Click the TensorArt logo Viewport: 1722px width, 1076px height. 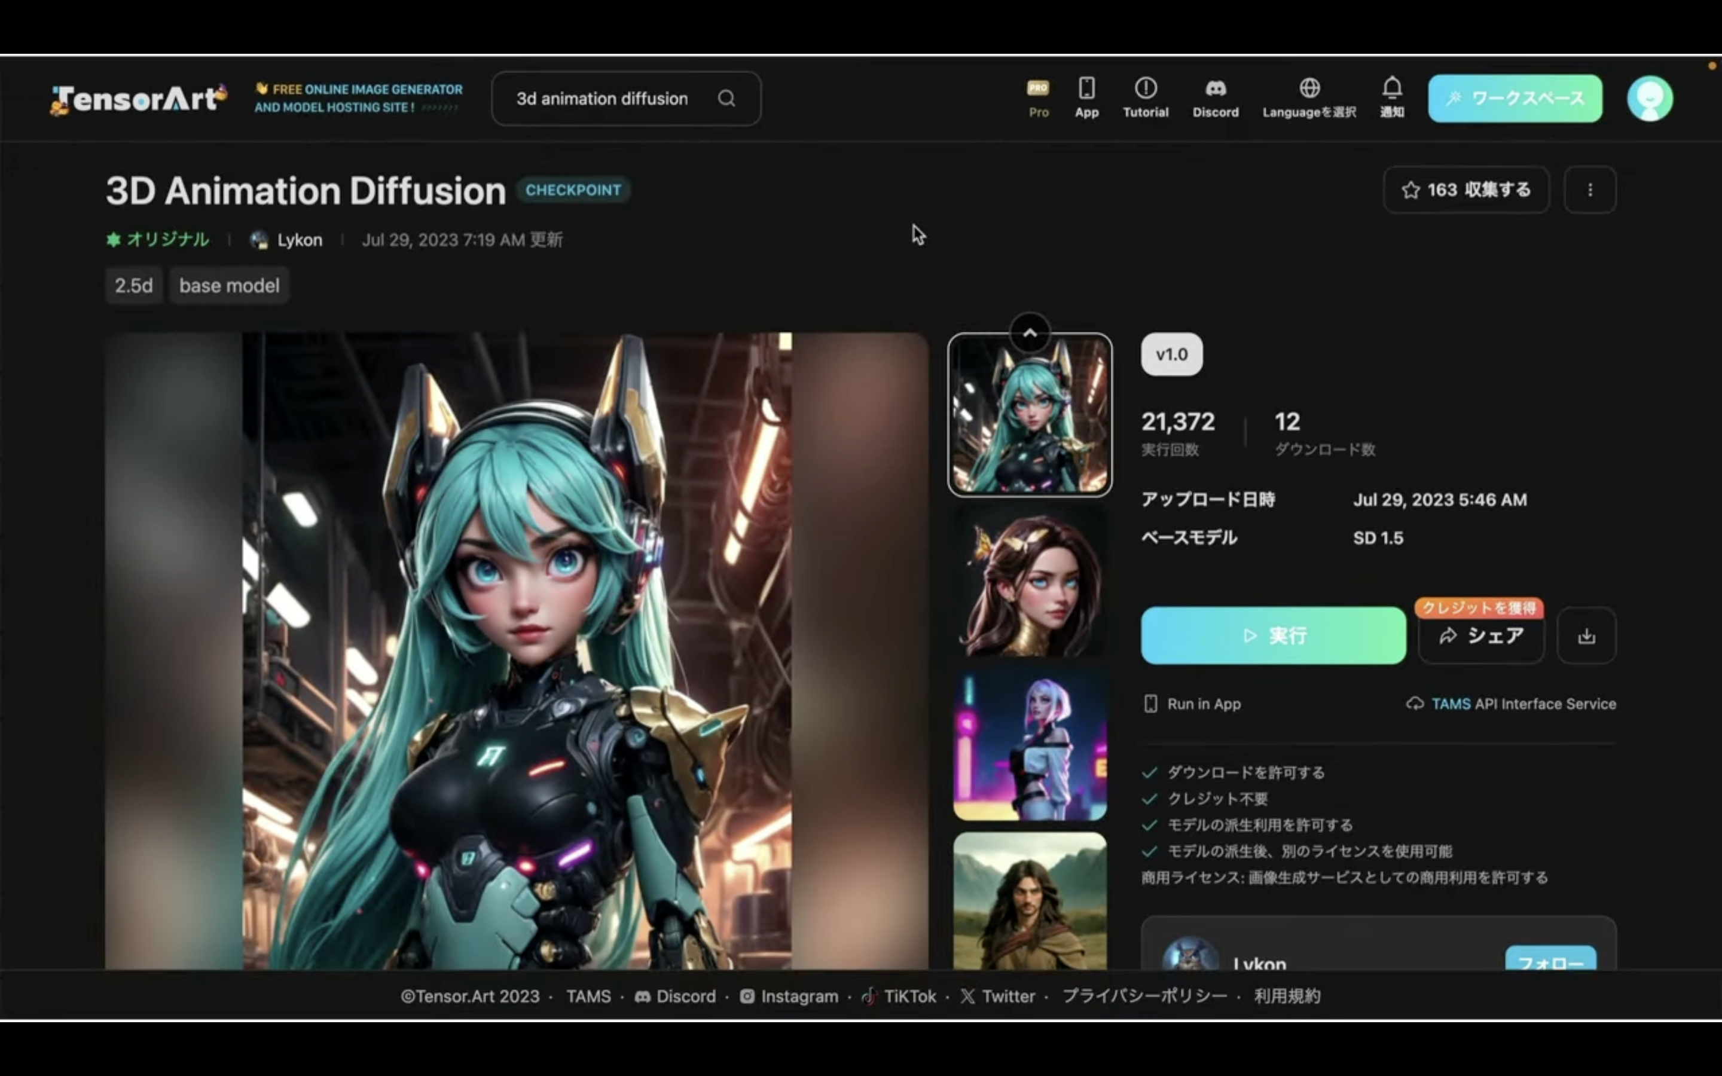tap(139, 99)
